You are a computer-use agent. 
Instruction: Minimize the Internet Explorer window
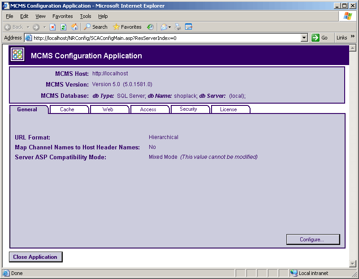(337, 5)
